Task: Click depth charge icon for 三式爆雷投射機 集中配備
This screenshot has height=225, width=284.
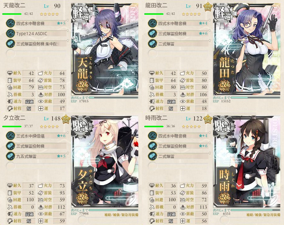Action: [10, 43]
